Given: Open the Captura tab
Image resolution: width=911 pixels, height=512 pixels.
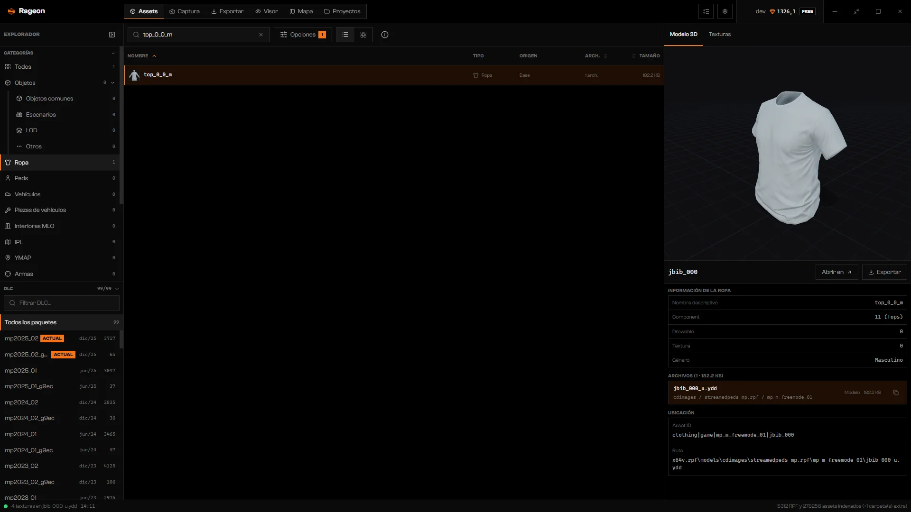Looking at the screenshot, I should [x=185, y=11].
